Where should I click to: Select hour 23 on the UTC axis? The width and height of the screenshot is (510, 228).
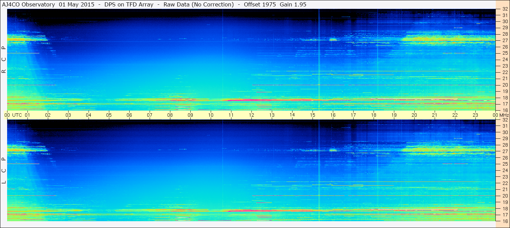coord(475,115)
